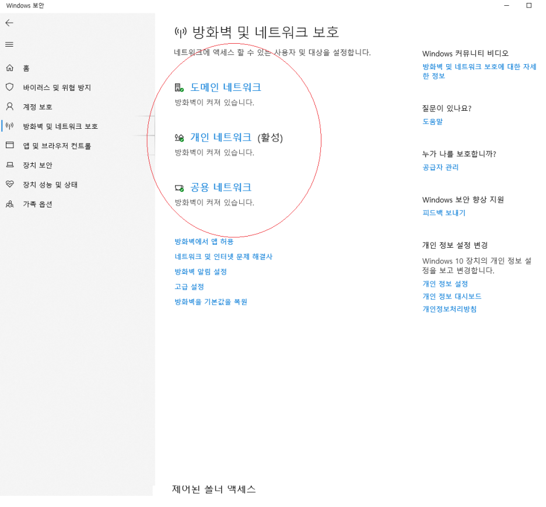Click the (활성) label beside 개인 네트워크
Screen dimensions: 546x507
(270, 138)
